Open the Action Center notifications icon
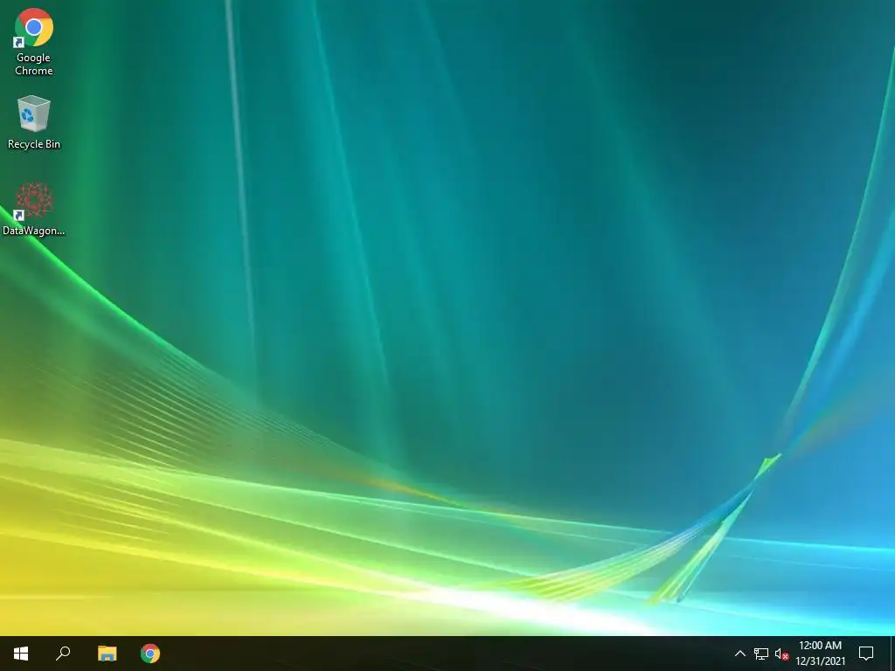 pyautogui.click(x=866, y=654)
